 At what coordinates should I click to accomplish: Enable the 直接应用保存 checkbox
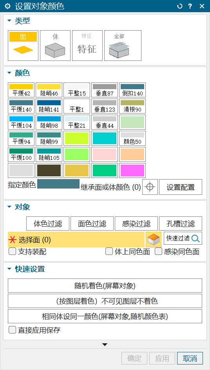click(x=12, y=330)
